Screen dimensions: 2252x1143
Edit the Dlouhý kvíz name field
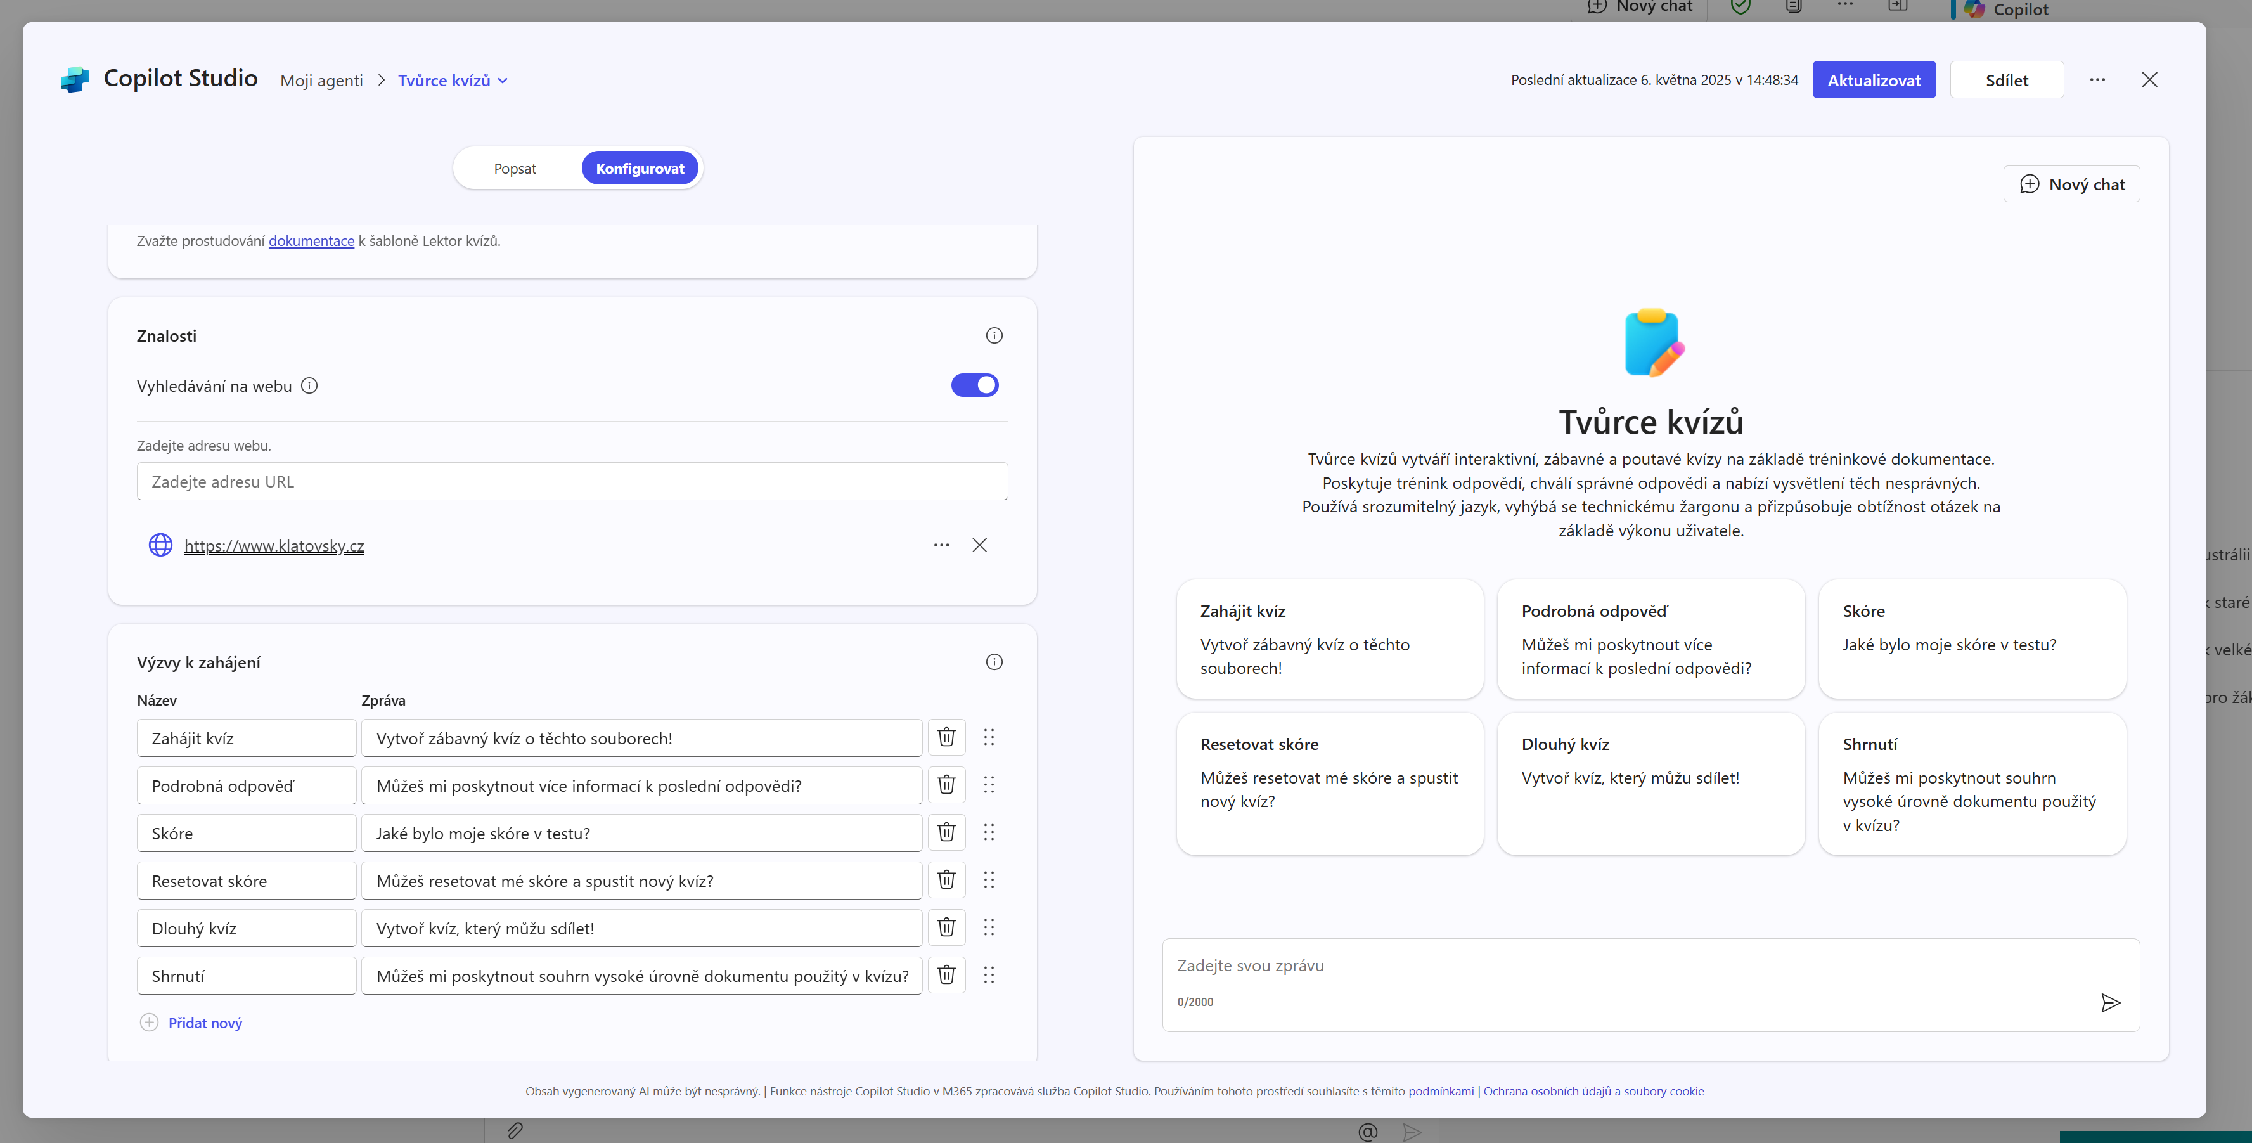tap(247, 928)
